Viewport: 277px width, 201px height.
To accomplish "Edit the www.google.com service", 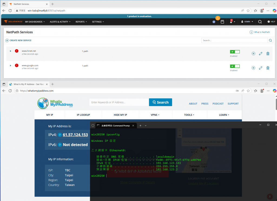I will coord(260,68).
